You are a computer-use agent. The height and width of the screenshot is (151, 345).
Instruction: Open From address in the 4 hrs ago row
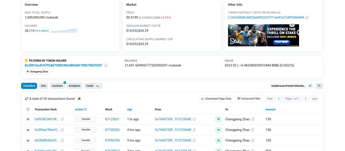(173, 130)
